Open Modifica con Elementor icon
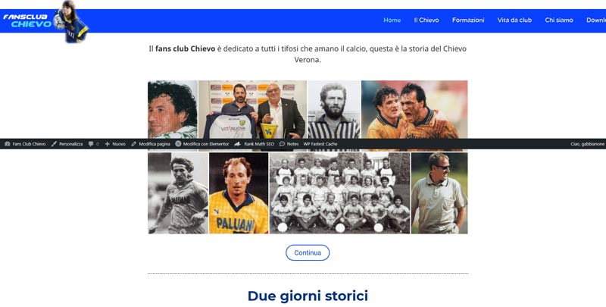 (x=178, y=143)
